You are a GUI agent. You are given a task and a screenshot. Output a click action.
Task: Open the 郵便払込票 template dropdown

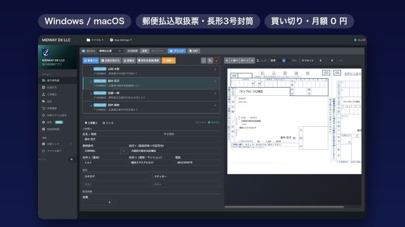pyautogui.click(x=110, y=51)
